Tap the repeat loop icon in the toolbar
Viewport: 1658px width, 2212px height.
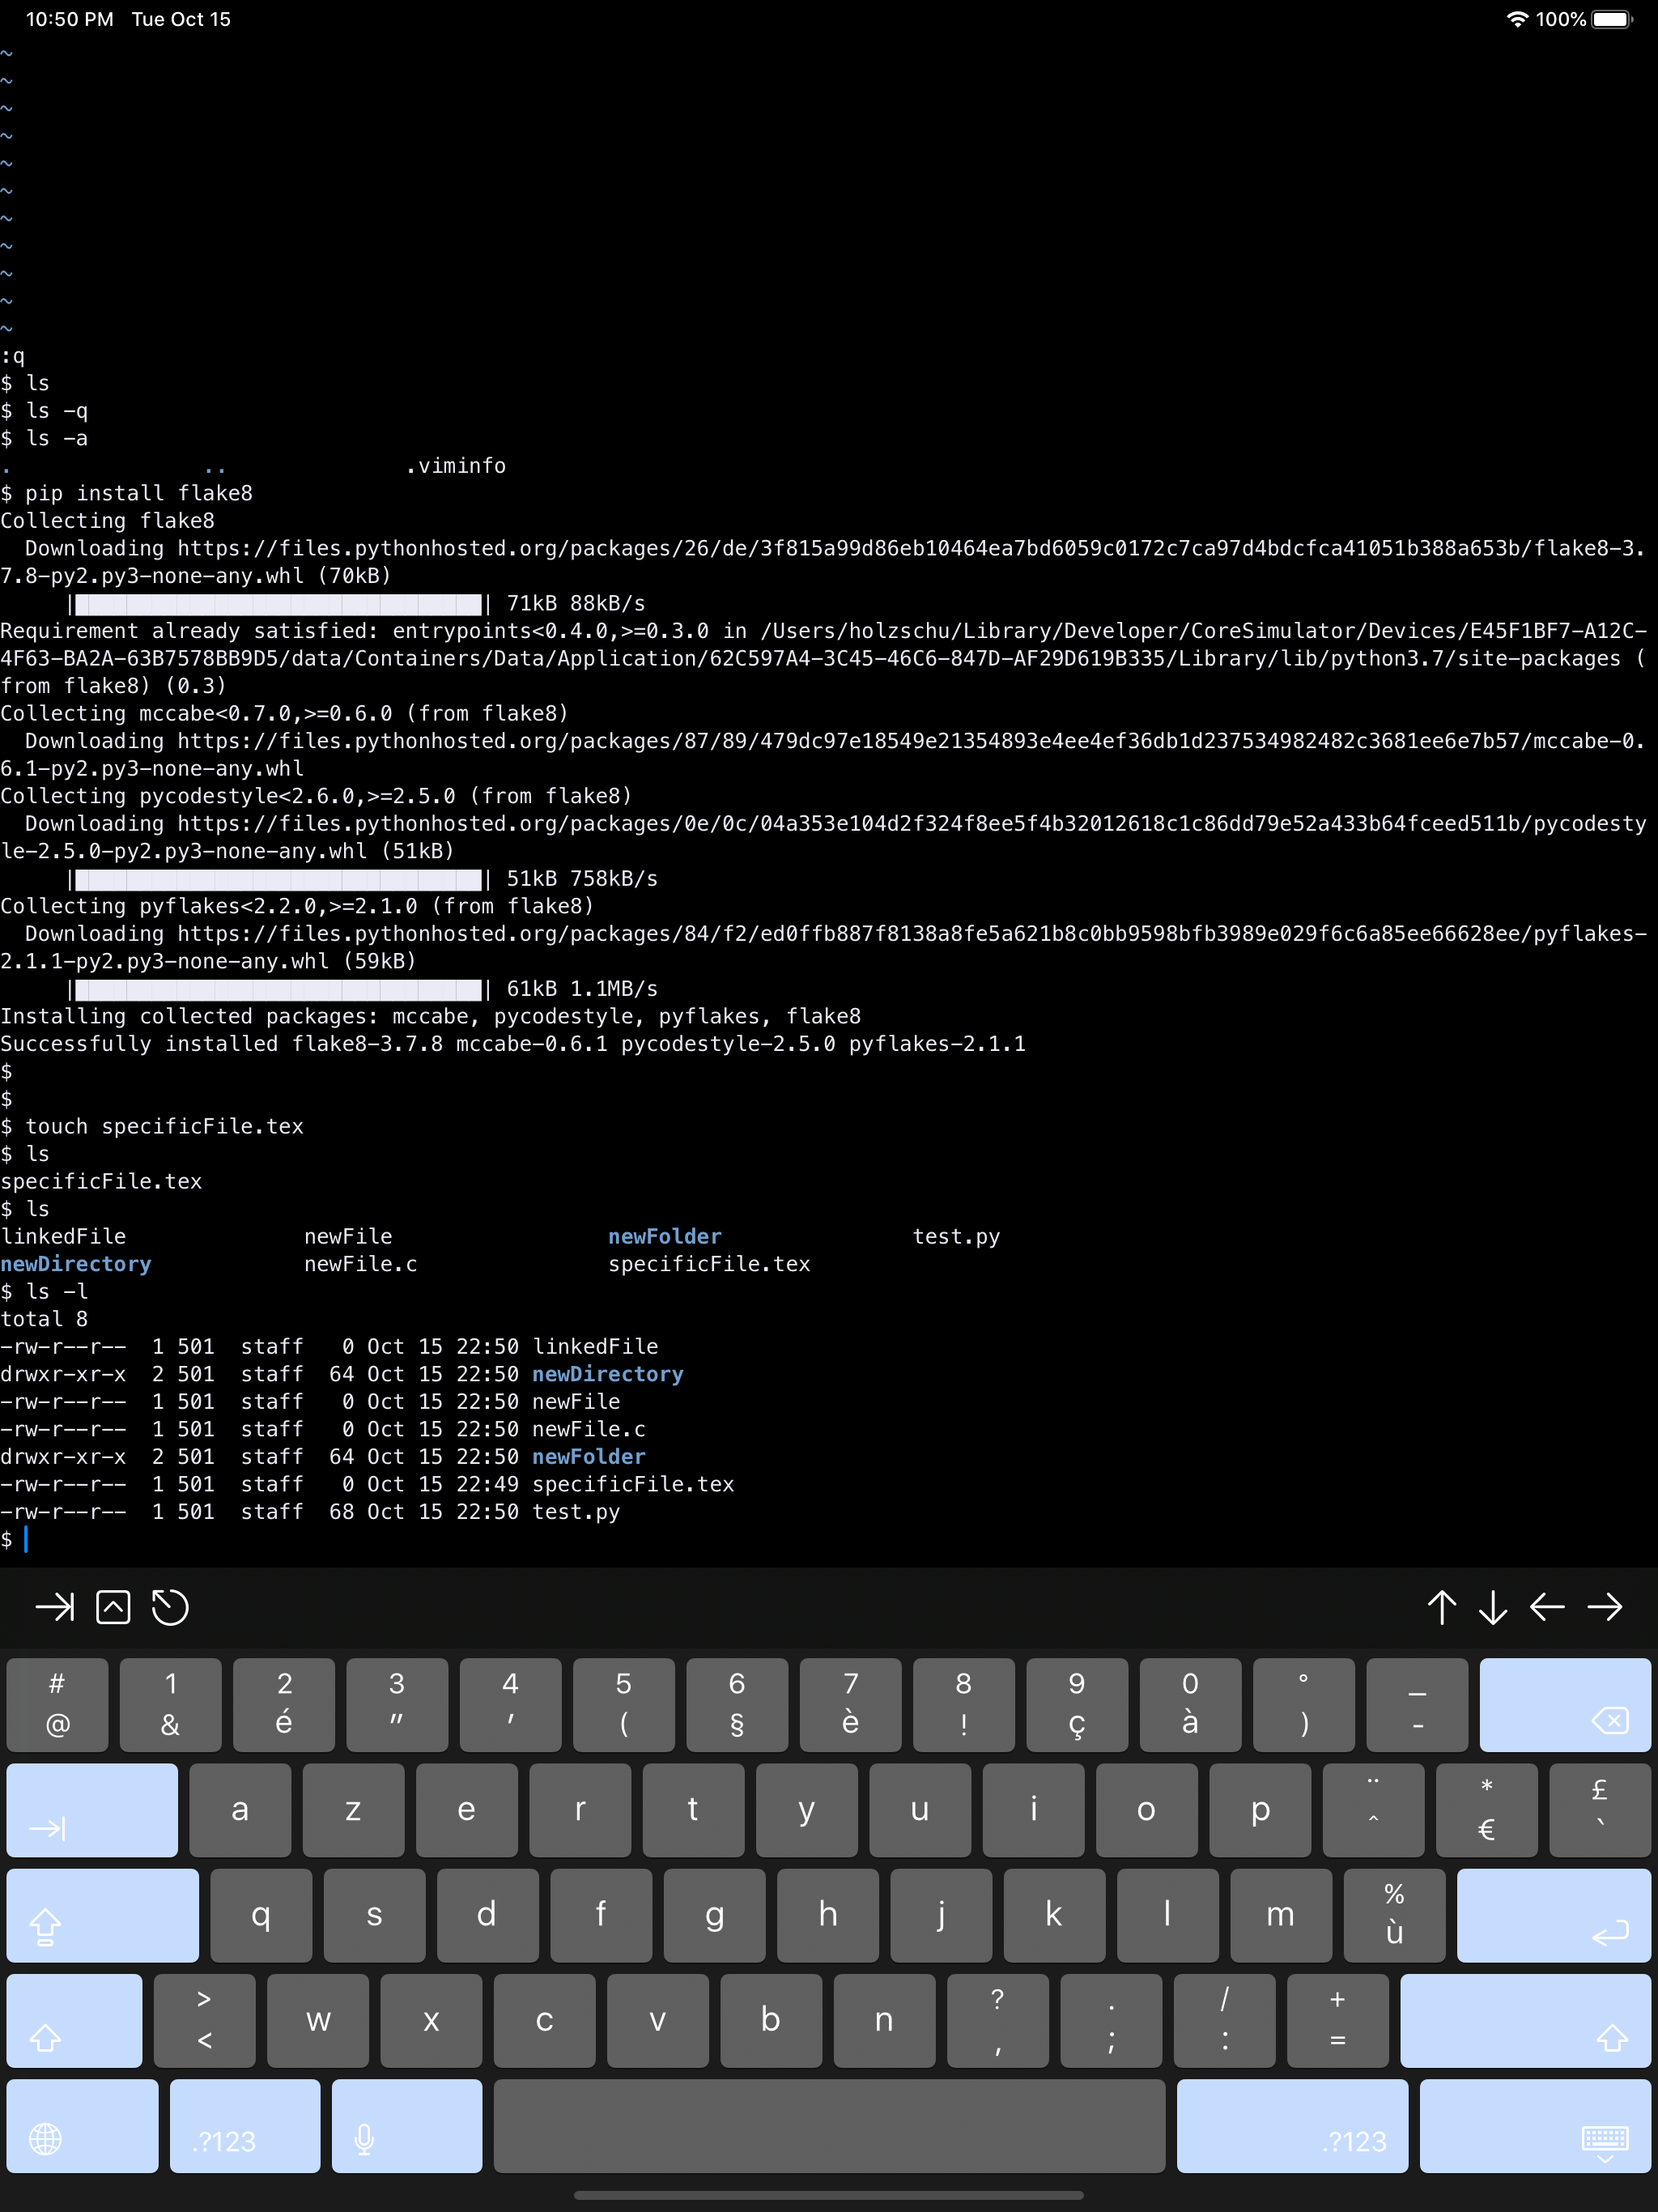point(169,1608)
